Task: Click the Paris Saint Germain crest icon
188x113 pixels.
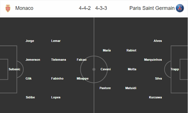Action: [180, 8]
